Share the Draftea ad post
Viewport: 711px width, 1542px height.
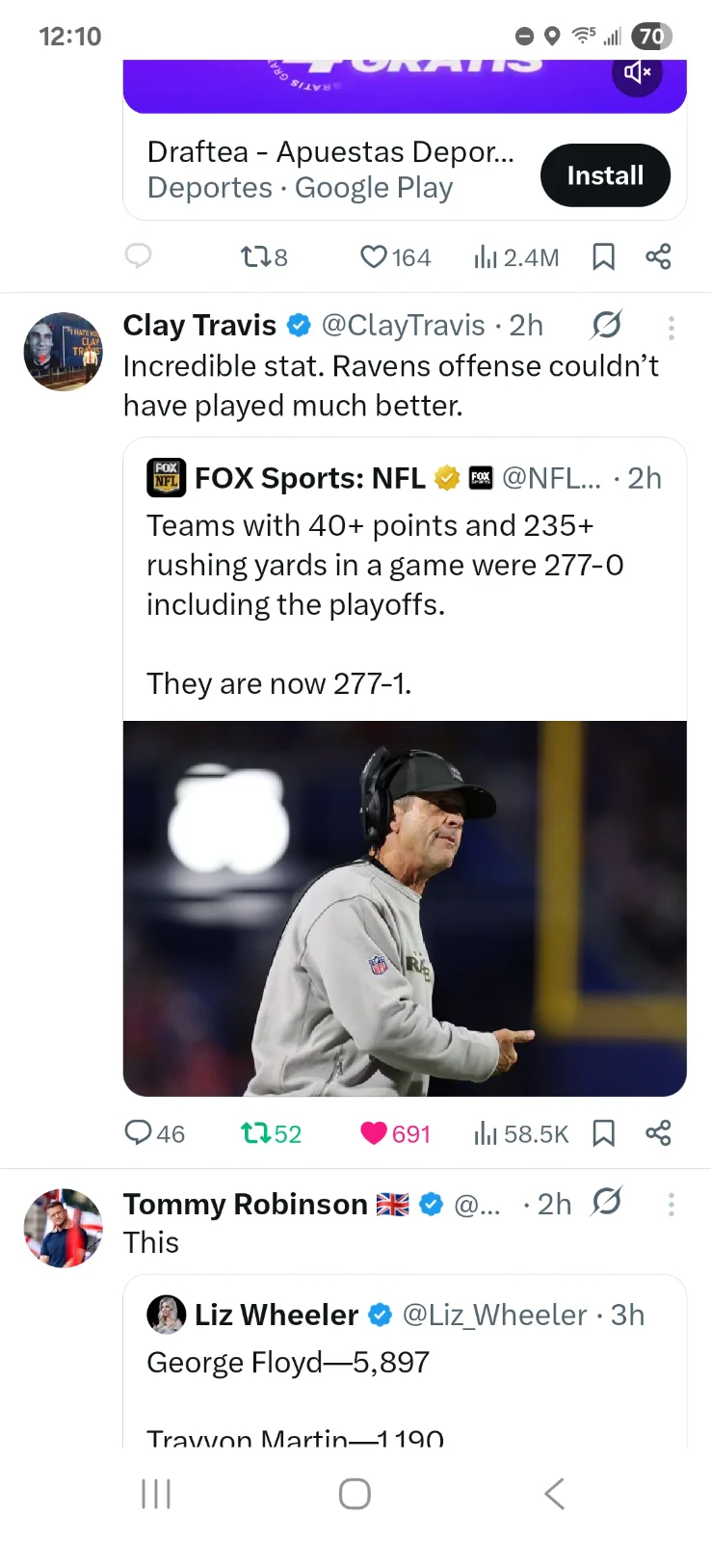coord(658,257)
